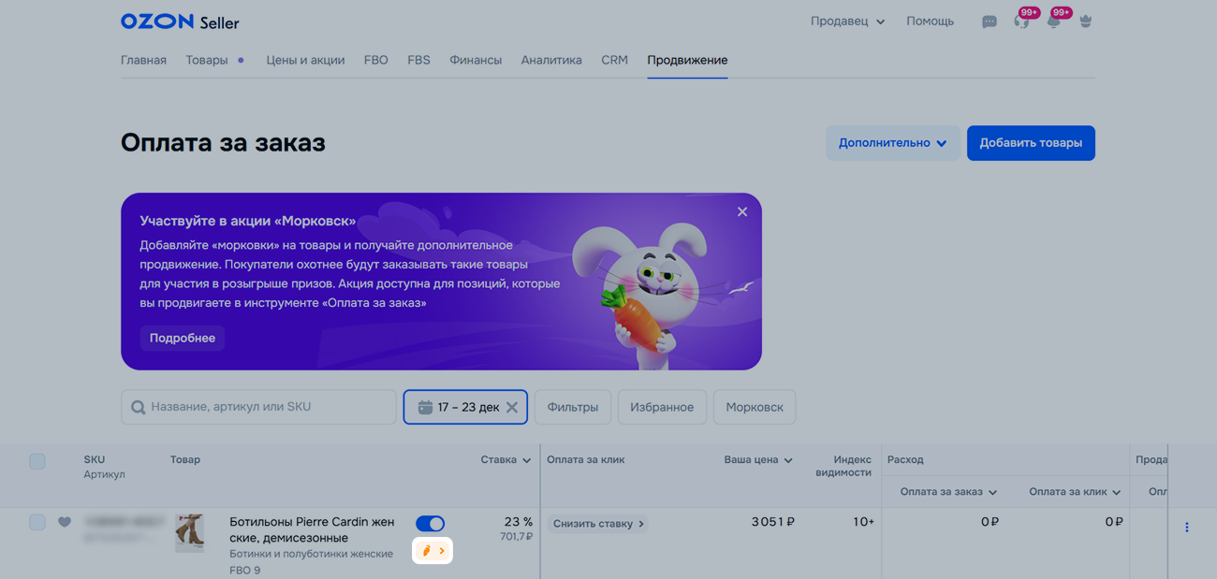Add the product to favorites with the heart
1217x579 pixels.
pos(65,522)
